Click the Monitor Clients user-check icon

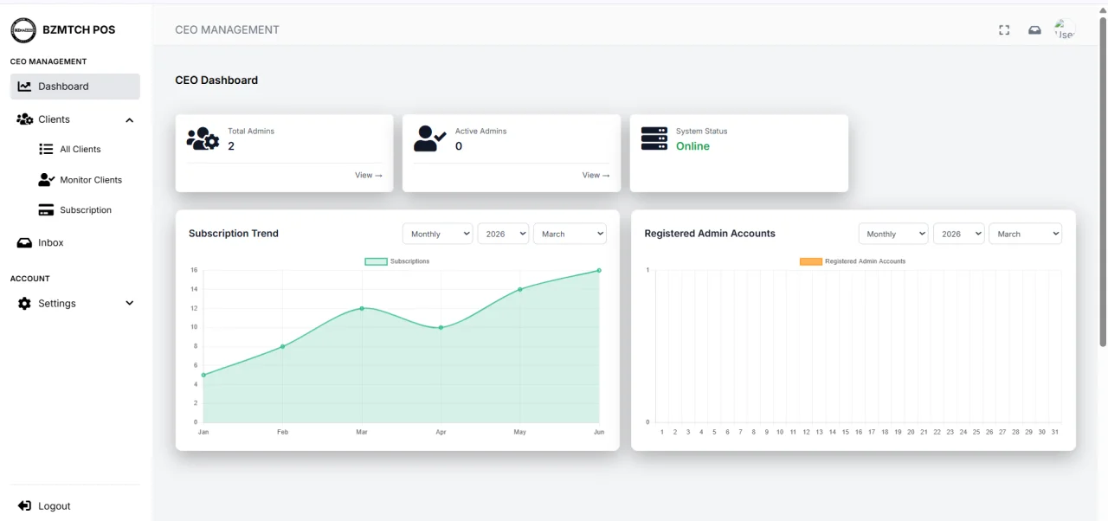(47, 180)
